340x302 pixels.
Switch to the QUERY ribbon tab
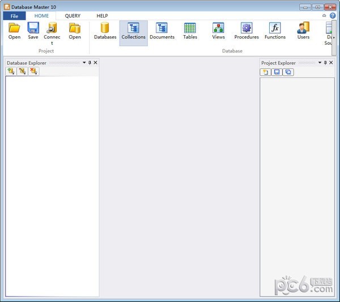click(x=73, y=16)
